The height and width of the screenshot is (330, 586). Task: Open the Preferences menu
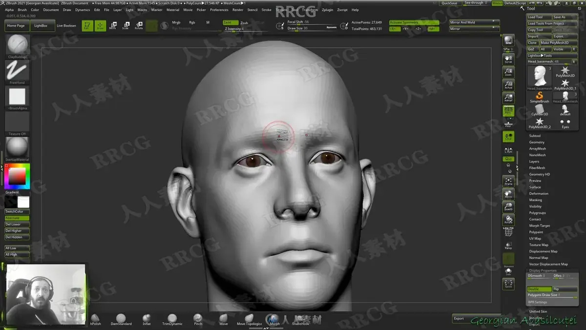219,10
